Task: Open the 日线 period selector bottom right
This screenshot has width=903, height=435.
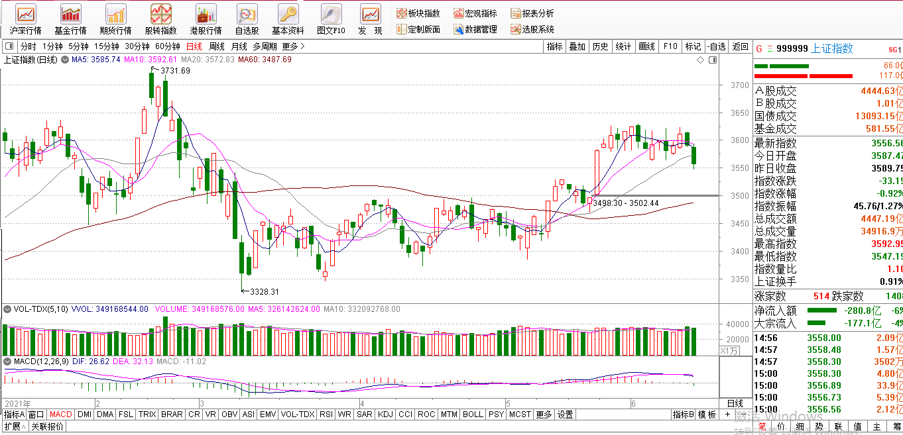Action: pos(737,403)
